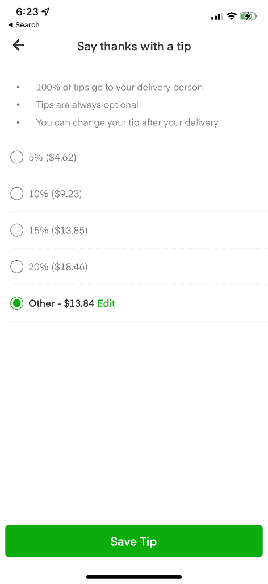Tap the Say thanks with a tip title
Screen dimensions: 268x584
134,47
